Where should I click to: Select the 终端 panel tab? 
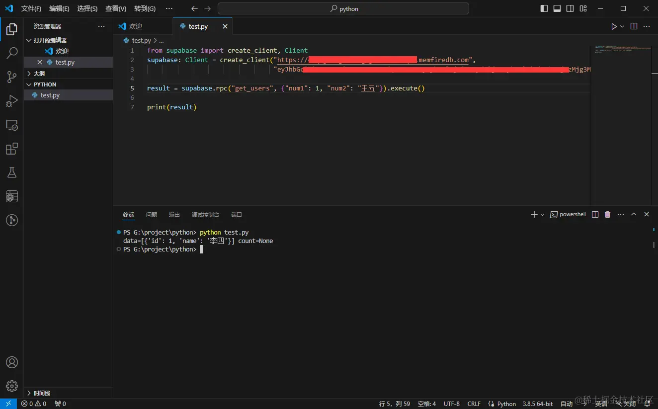(x=129, y=215)
